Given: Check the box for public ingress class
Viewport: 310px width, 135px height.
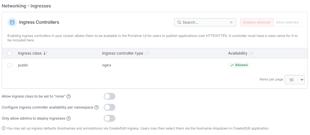Looking at the screenshot, I should coord(10,65).
